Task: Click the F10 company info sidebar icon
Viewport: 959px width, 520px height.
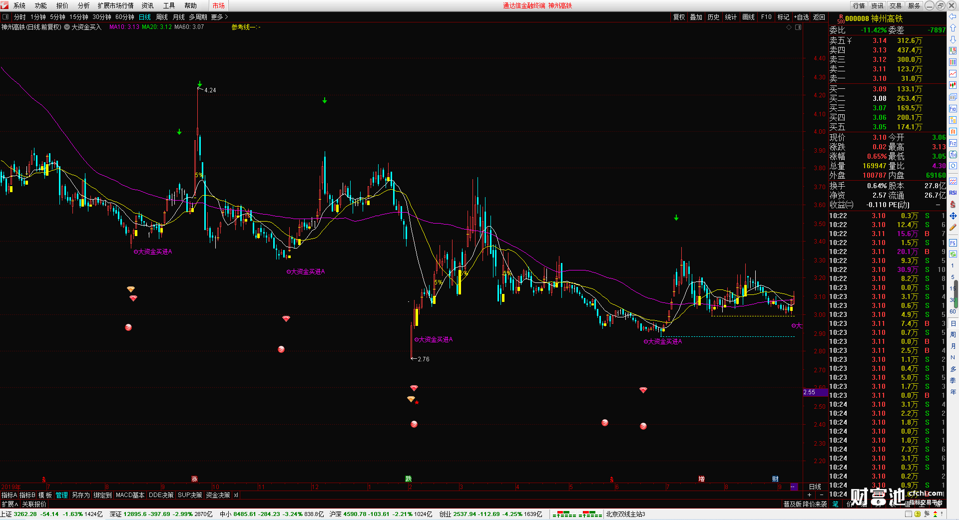Action: tap(953, 109)
